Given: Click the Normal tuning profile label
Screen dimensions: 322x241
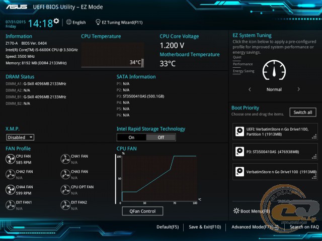Looking at the screenshot, I should point(274,89).
